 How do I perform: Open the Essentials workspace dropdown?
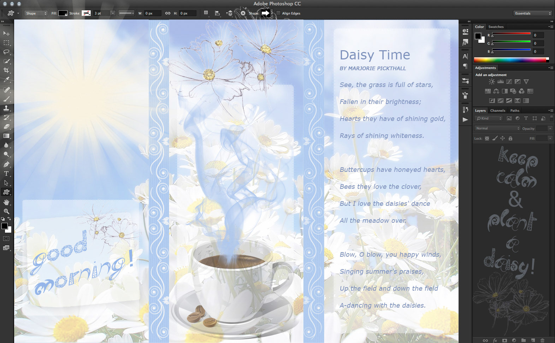[x=532, y=13]
